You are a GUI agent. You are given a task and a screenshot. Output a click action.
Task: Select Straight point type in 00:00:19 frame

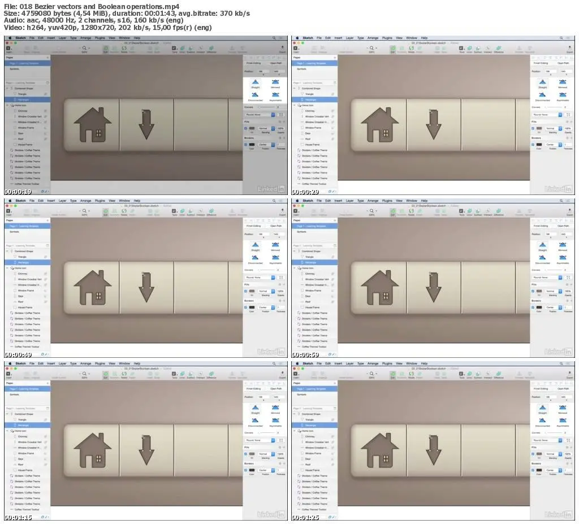tap(256, 83)
